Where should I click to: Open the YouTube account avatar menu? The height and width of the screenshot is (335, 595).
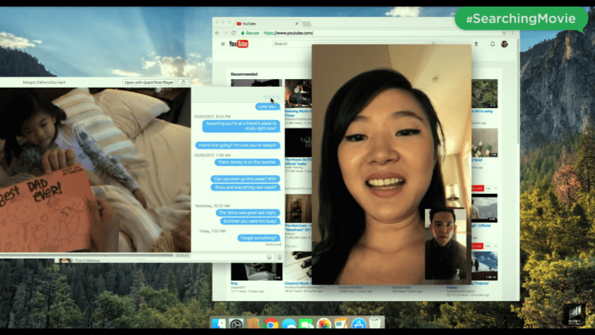pos(504,44)
